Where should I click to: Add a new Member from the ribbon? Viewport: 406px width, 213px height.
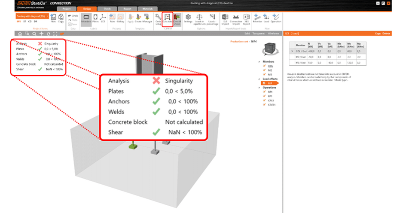[257, 18]
